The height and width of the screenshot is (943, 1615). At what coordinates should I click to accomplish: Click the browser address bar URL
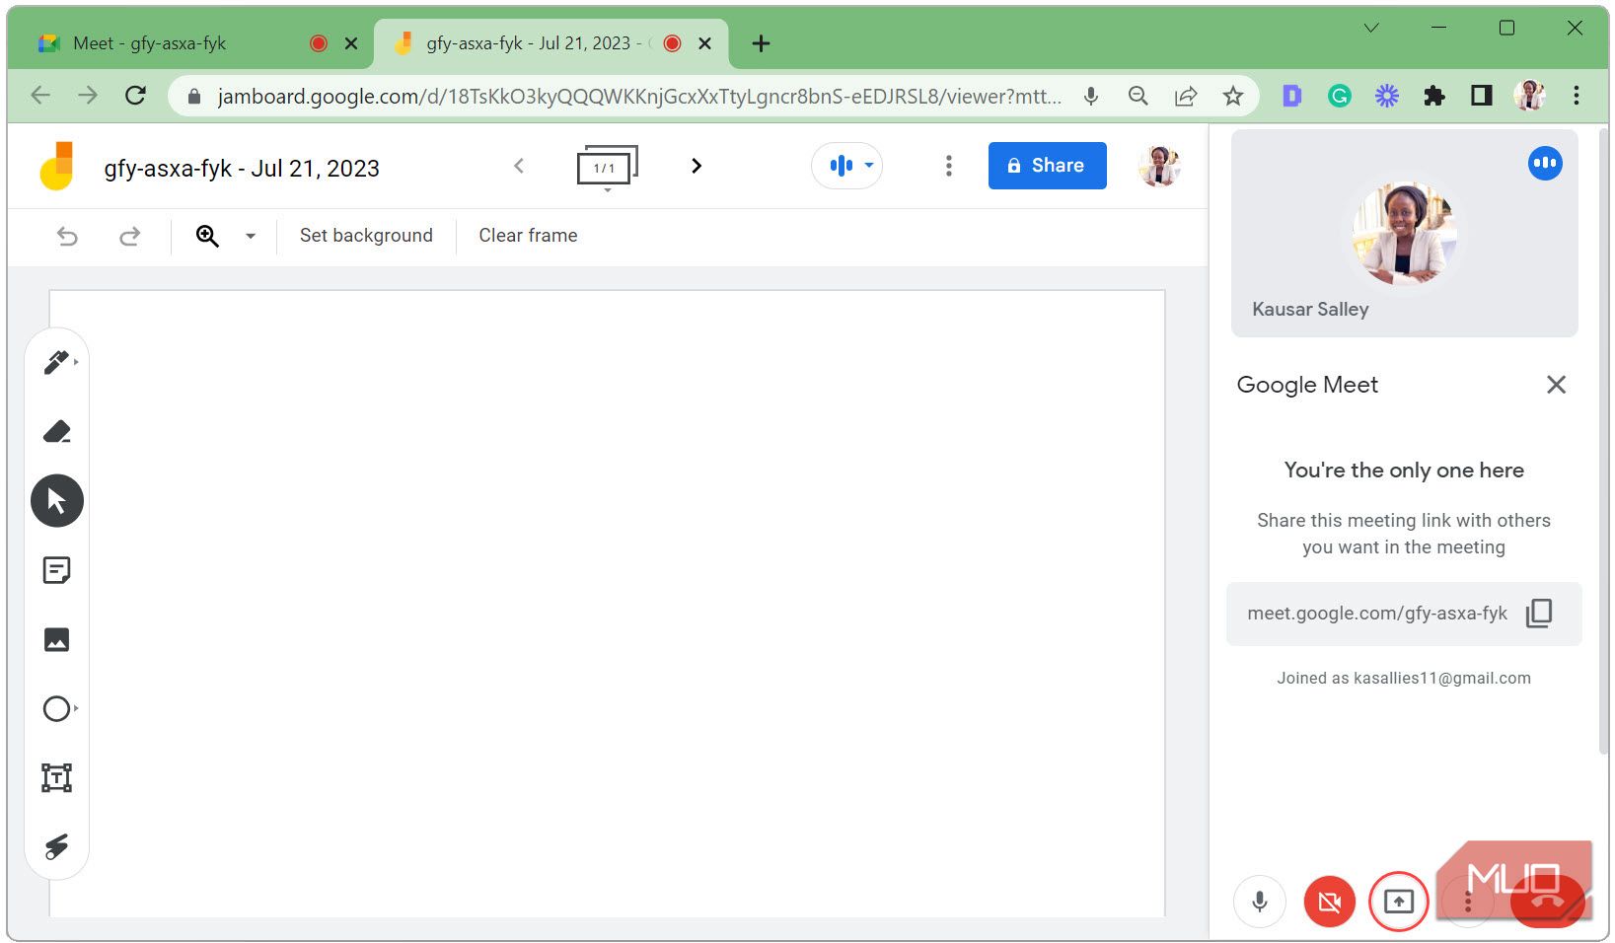[x=638, y=97]
